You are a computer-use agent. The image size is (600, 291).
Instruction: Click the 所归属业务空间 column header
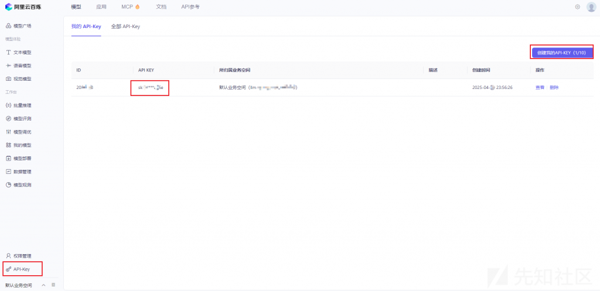coord(234,70)
